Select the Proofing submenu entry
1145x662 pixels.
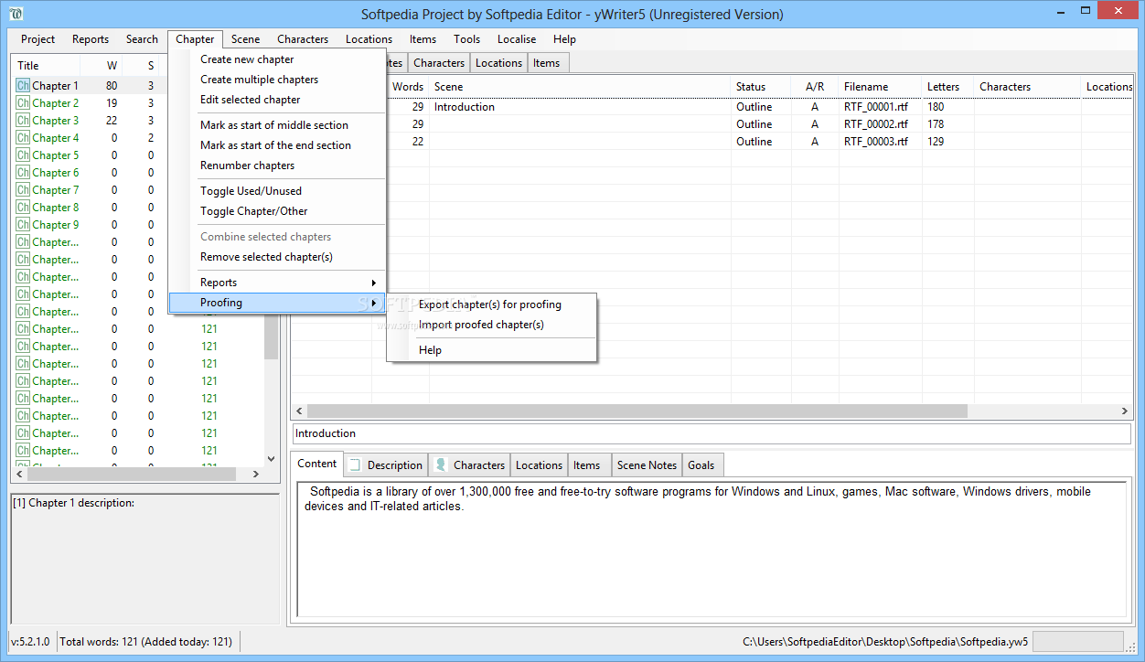pos(277,303)
